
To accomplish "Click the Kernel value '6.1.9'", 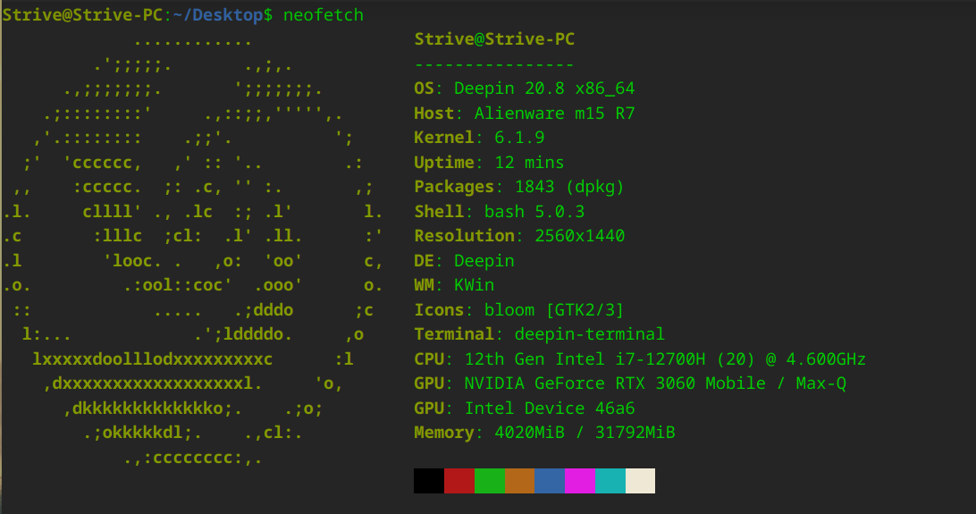I will [x=519, y=138].
